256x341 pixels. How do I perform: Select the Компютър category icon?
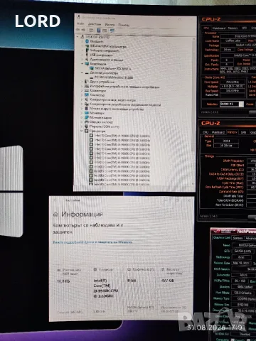pyautogui.click(x=87, y=95)
